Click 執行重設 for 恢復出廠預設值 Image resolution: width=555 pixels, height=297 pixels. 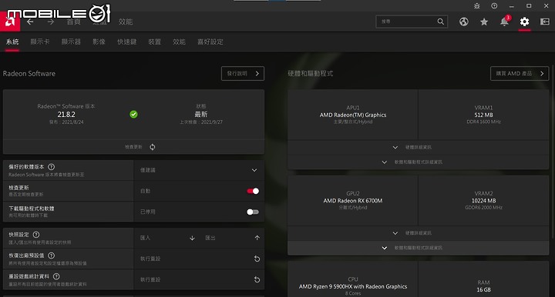point(150,259)
